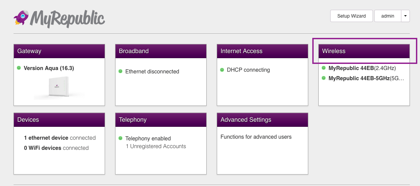The image size is (420, 186).
Task: Click green status dot beside Ethernet disconnected
Action: tap(121, 71)
